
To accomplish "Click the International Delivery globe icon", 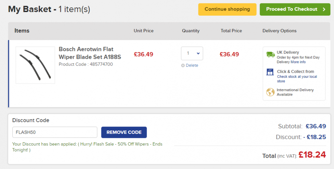I will pos(270,92).
